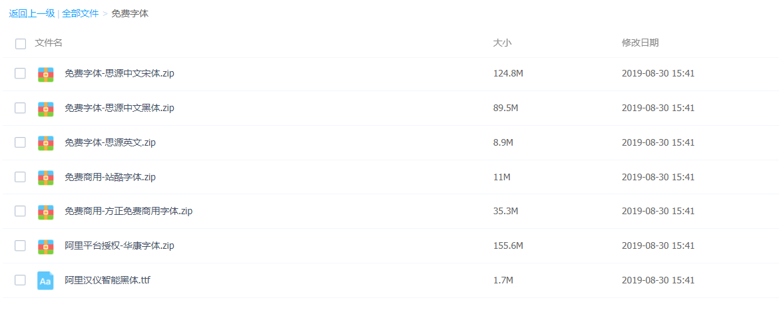
Task: Click the zip icon beside 站酷字体
Action: [46, 177]
